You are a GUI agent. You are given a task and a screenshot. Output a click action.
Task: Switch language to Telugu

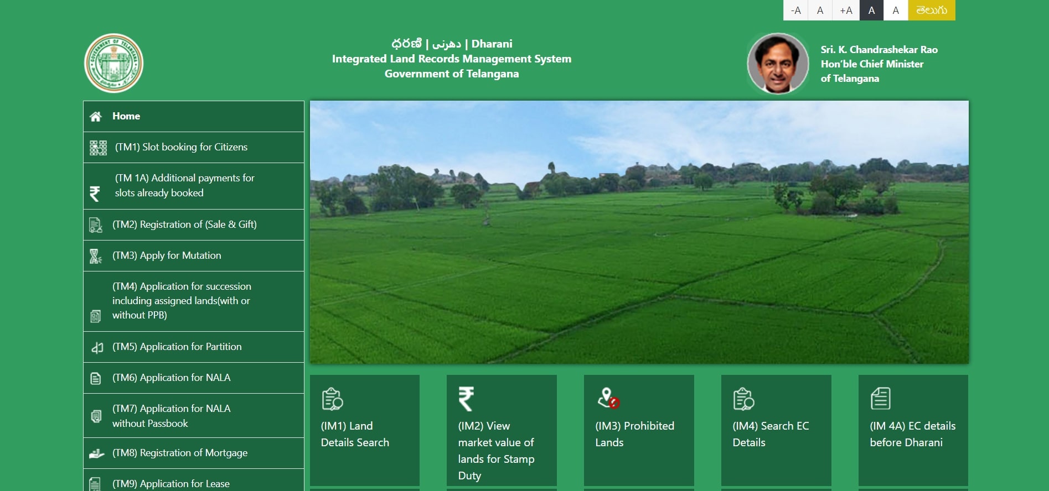point(932,10)
